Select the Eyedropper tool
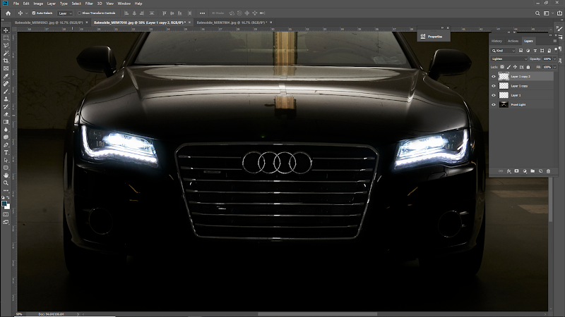Viewport: 565px width, 317px height. click(x=6, y=76)
